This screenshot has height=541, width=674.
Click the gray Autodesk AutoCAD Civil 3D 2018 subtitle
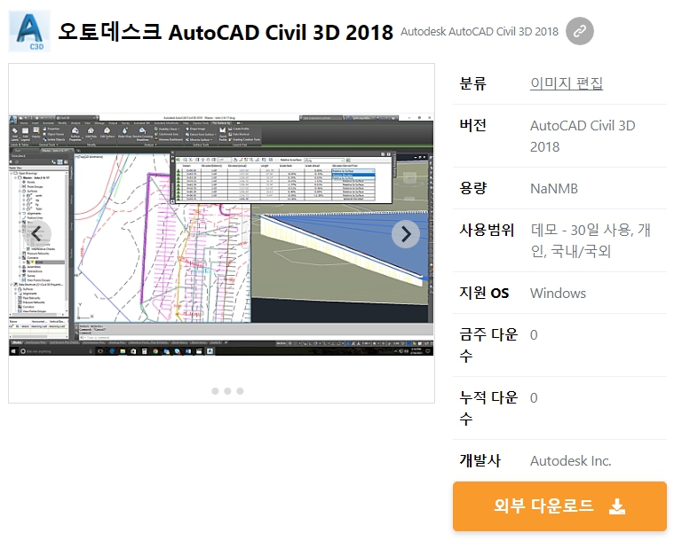(480, 32)
